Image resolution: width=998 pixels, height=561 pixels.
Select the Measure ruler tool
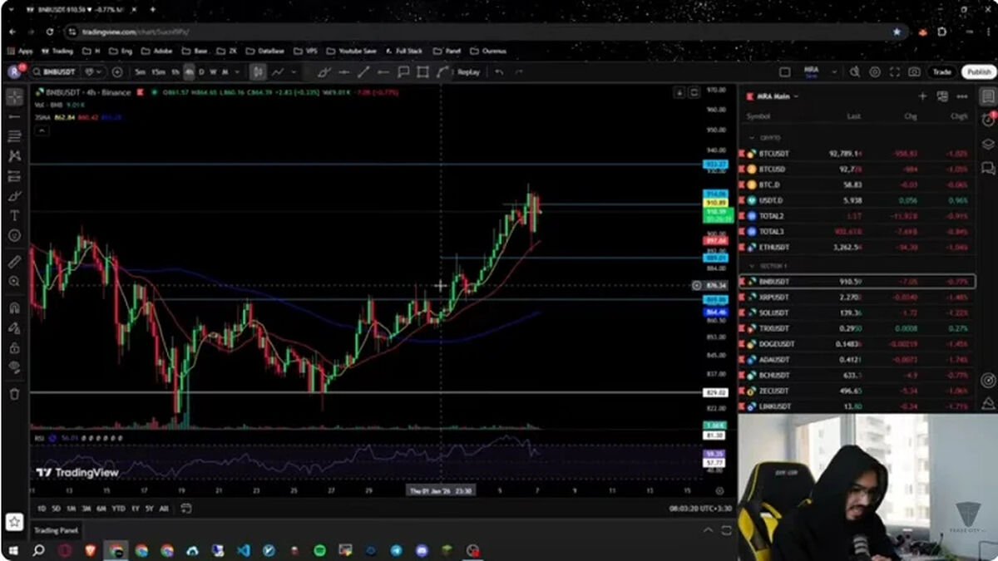click(14, 262)
